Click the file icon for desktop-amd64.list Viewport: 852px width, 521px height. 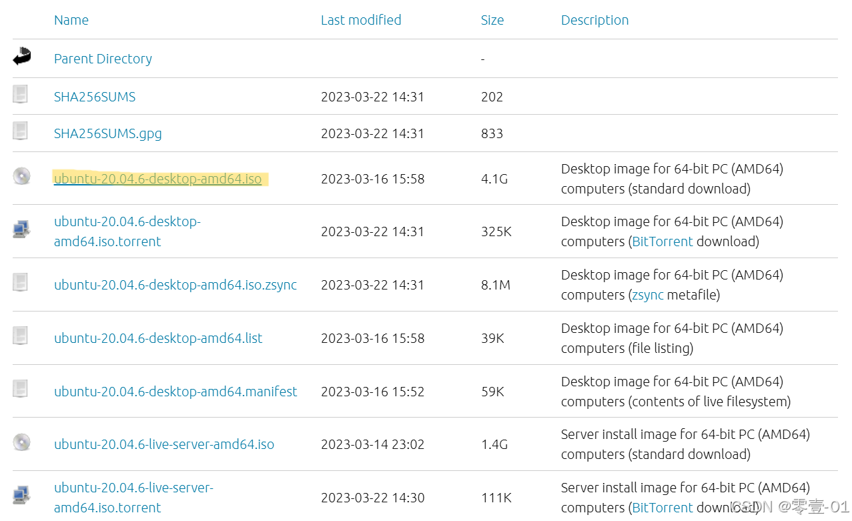coord(21,336)
